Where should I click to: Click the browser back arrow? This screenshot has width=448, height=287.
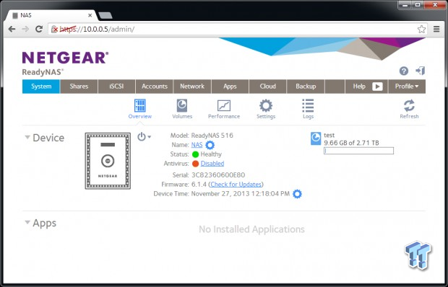pos(12,29)
